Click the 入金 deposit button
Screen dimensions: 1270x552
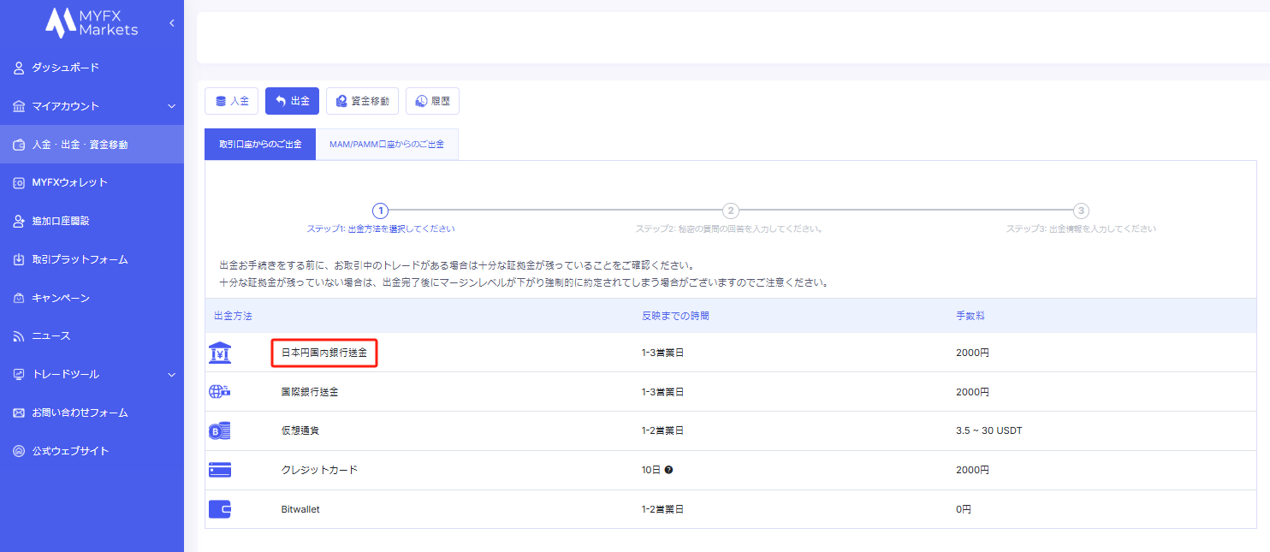pyautogui.click(x=231, y=101)
